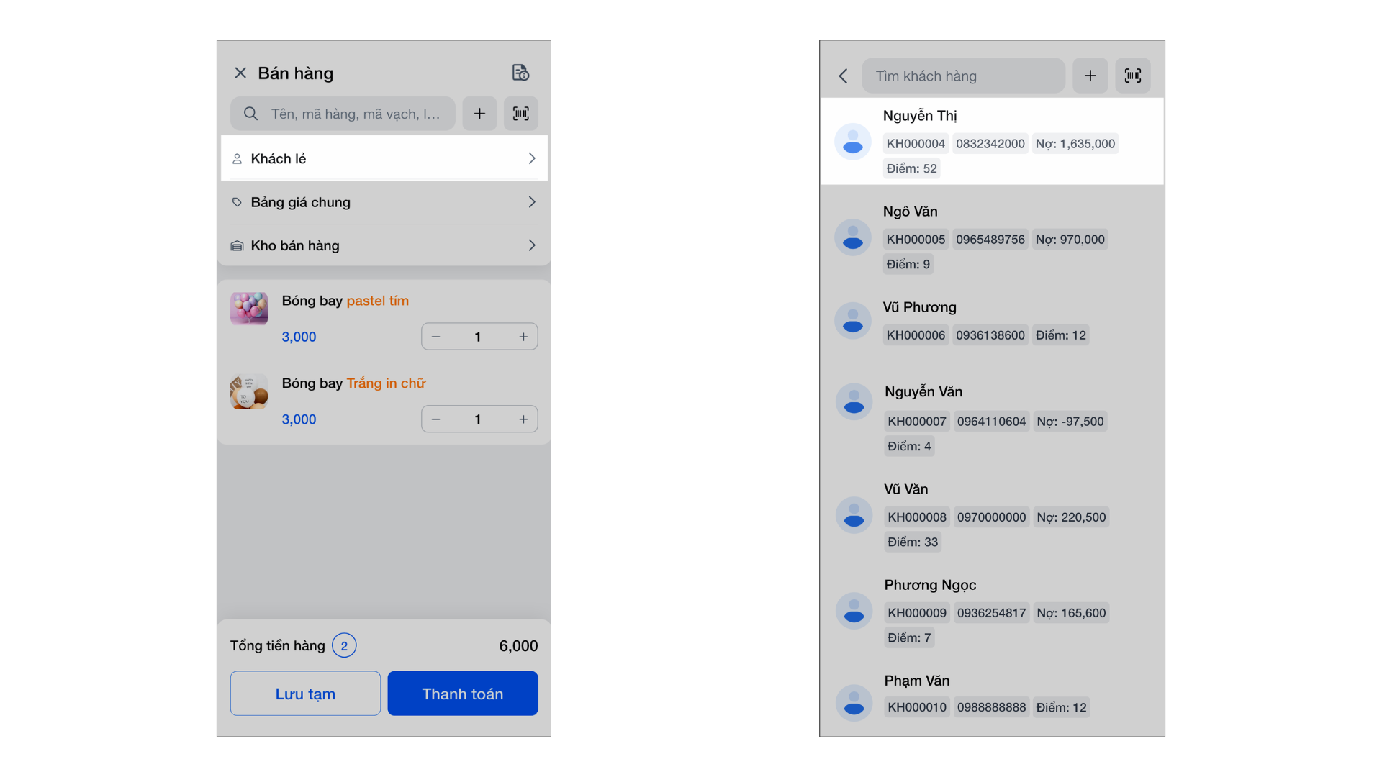Scan barcode in customer search bar
The width and height of the screenshot is (1382, 777).
coord(1132,76)
